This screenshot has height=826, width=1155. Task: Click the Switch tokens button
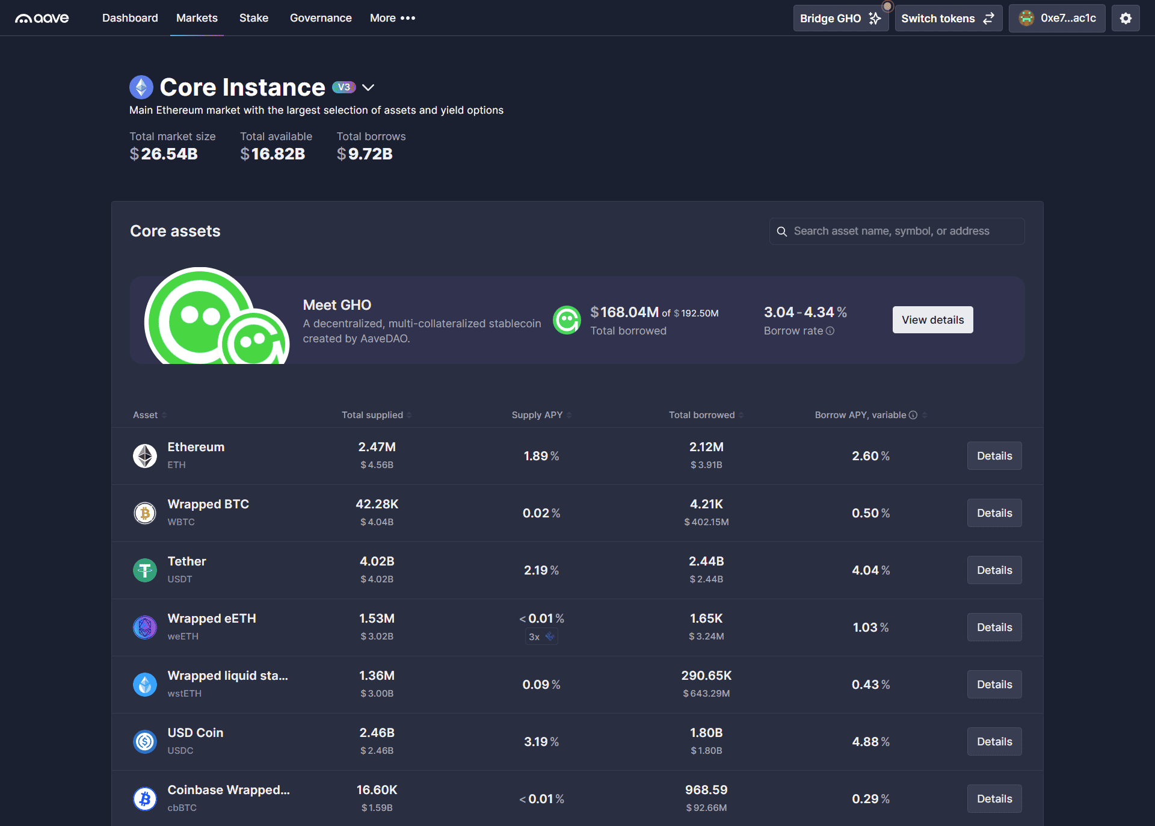point(948,18)
